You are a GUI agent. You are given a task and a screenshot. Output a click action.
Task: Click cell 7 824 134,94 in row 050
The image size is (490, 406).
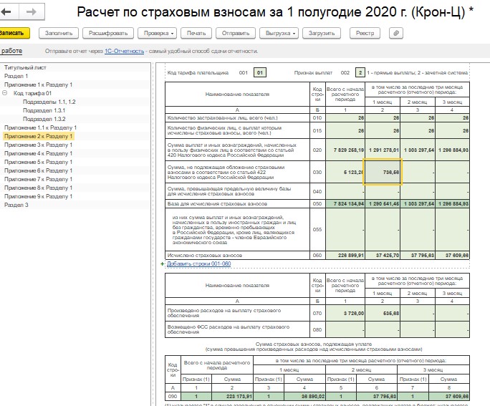(345, 203)
